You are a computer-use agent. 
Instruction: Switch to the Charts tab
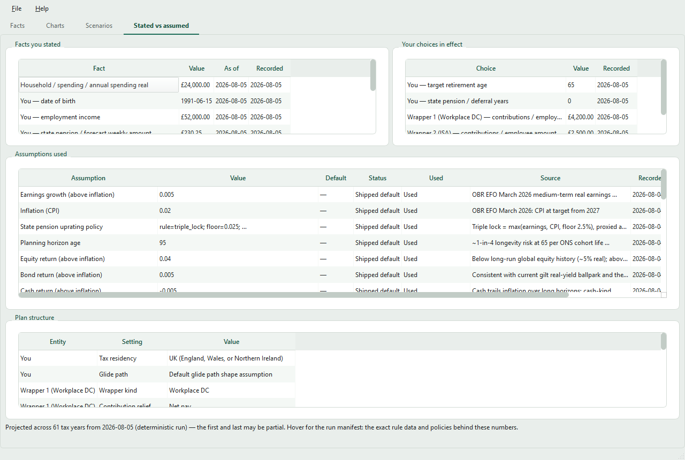coord(55,26)
